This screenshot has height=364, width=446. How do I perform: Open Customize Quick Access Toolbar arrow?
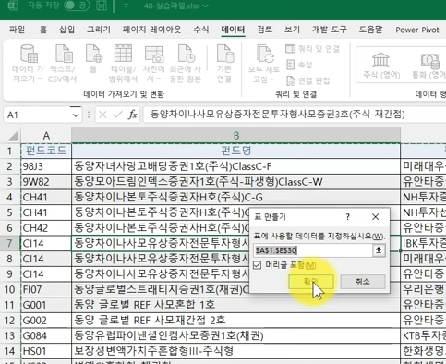[x=126, y=6]
